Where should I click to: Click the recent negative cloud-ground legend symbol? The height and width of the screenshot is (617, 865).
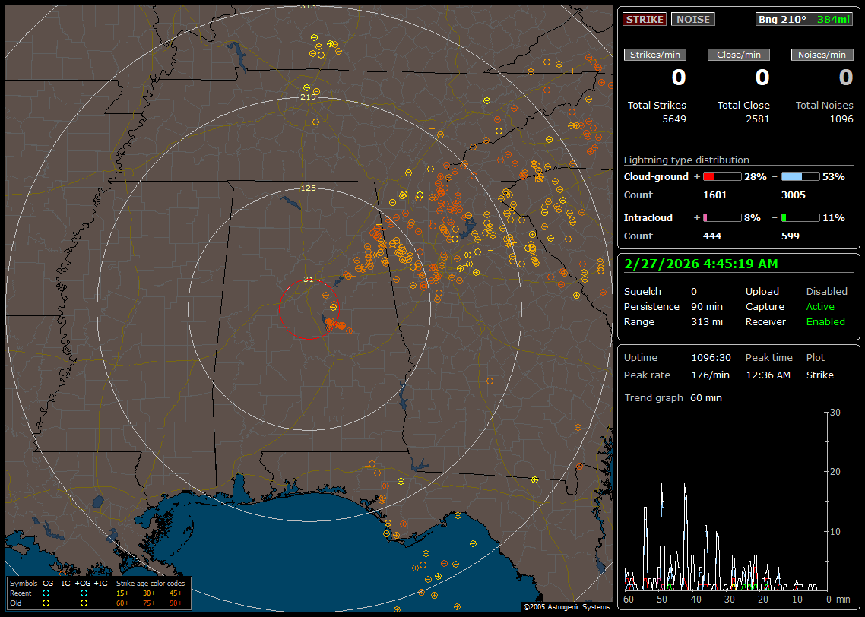point(46,593)
